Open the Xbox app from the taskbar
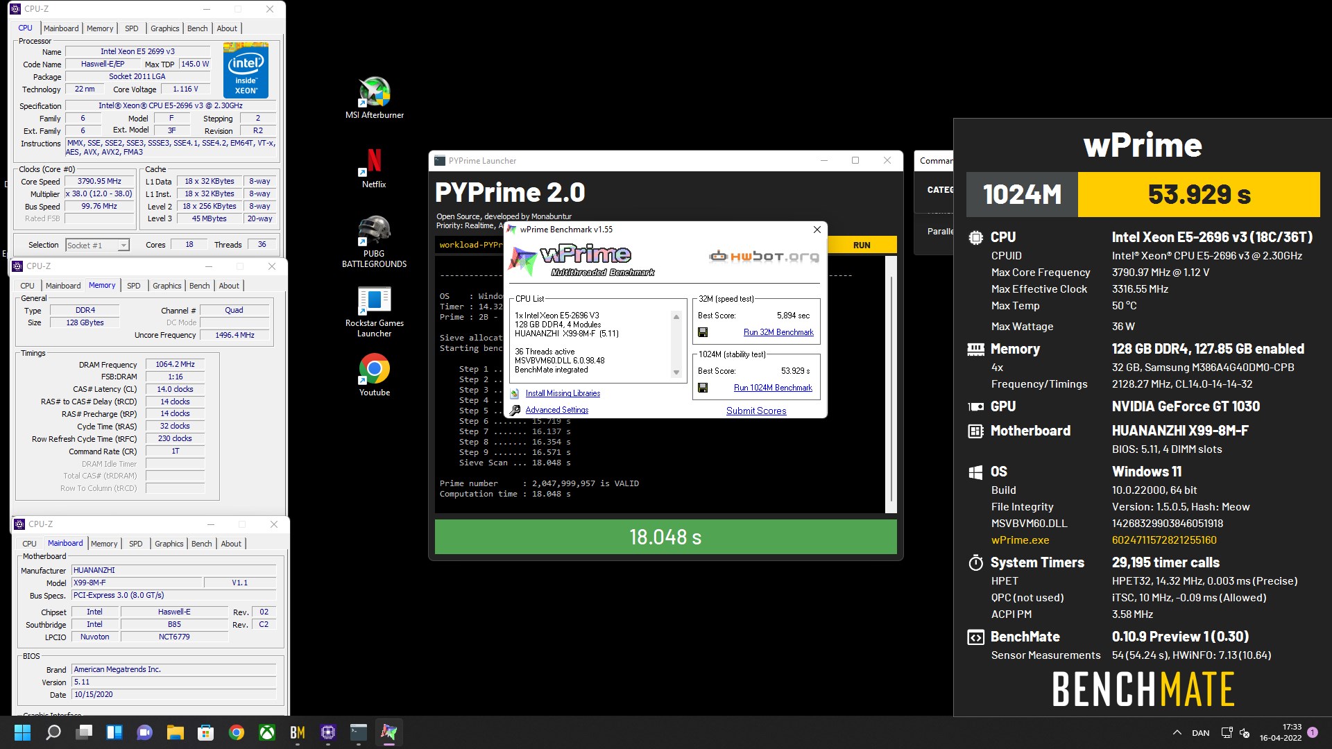This screenshot has height=749, width=1332. [267, 732]
